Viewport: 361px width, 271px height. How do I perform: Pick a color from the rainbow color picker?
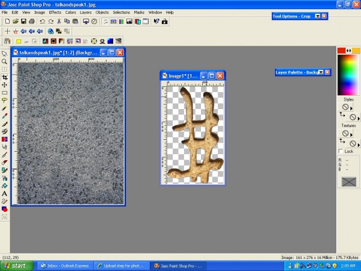(348, 75)
